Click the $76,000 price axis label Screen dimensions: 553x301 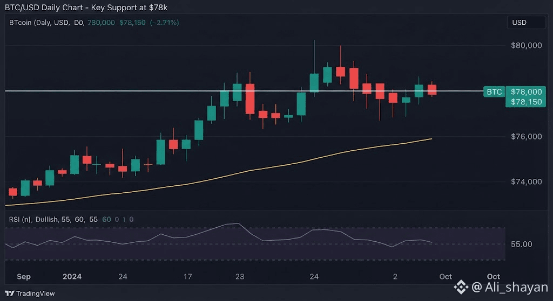click(526, 136)
